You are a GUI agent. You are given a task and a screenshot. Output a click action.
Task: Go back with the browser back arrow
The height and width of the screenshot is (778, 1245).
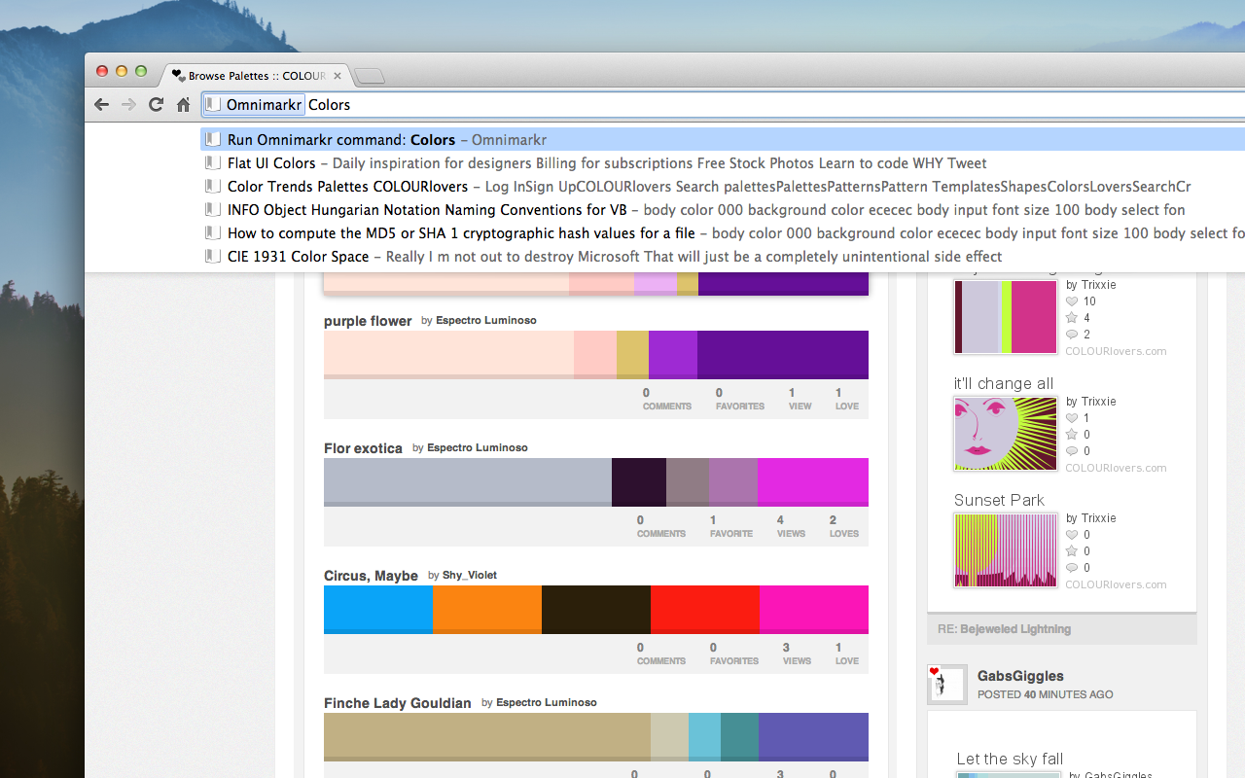[x=101, y=104]
